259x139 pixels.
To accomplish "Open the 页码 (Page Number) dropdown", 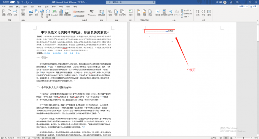I will point(150,13).
